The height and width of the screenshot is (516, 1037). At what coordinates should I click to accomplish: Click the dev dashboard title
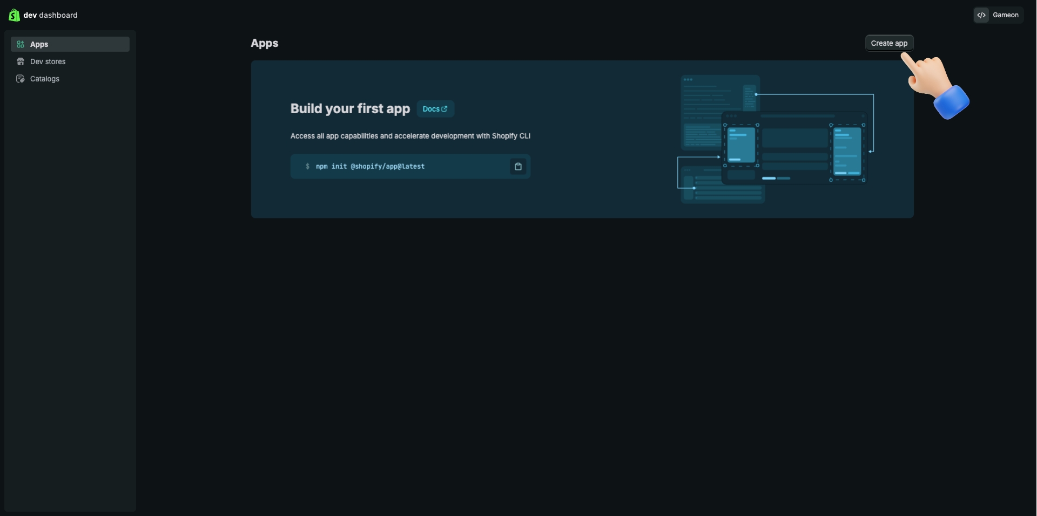click(x=51, y=15)
